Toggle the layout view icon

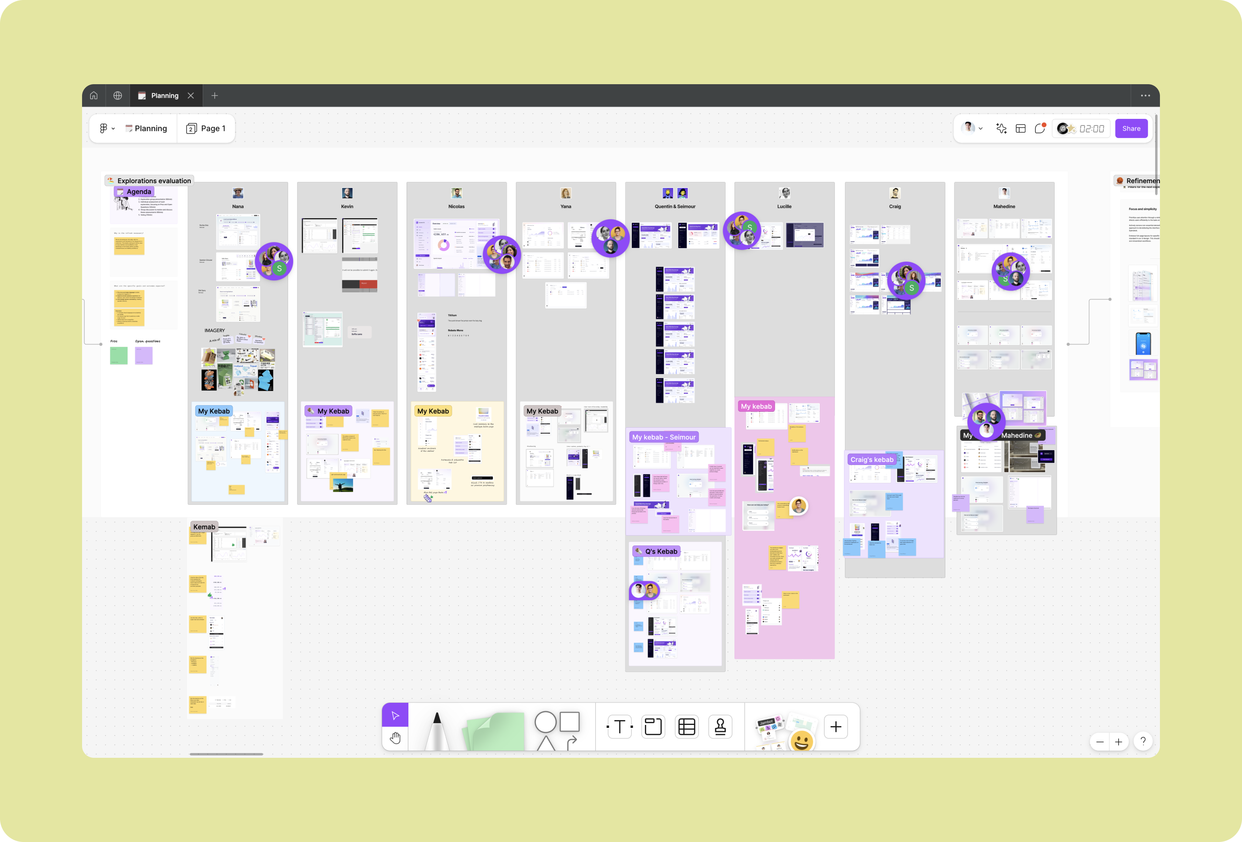coord(1020,129)
